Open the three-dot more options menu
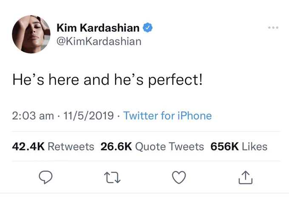 point(273,28)
